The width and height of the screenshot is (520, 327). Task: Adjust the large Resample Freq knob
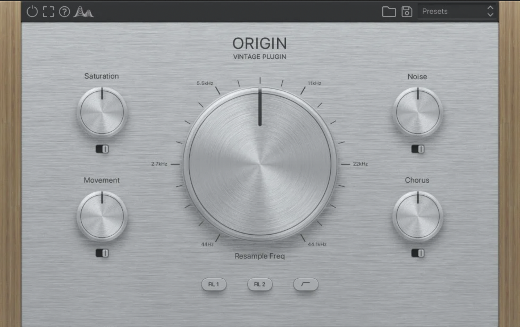(260, 164)
